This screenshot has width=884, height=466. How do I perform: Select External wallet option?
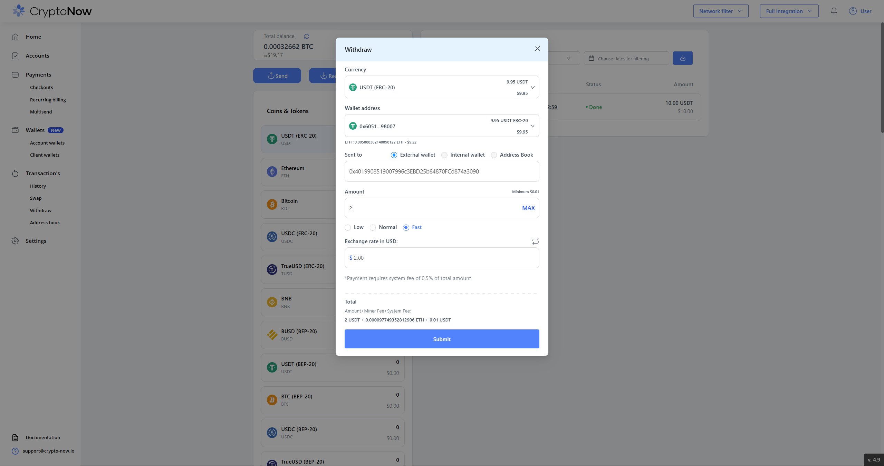point(394,155)
